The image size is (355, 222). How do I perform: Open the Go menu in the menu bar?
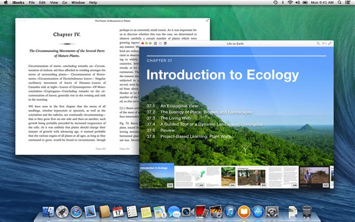(65, 2)
